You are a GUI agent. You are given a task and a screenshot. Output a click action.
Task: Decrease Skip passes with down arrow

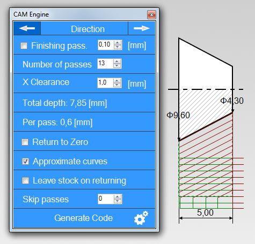(118, 201)
